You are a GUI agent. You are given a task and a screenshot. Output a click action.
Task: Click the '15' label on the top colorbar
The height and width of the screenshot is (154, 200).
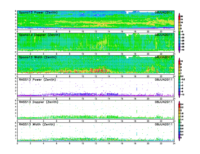coord(182,19)
